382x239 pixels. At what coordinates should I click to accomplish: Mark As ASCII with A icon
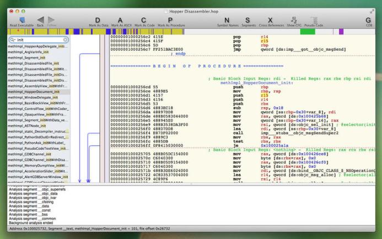coord(120,20)
